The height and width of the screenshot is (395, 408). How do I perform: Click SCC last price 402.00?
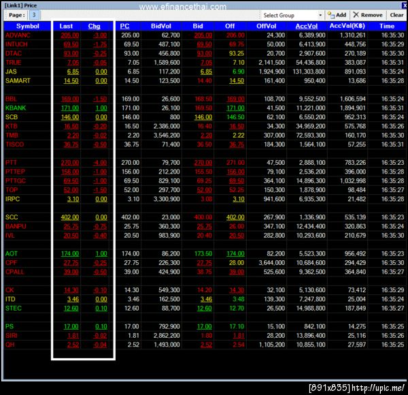70,217
